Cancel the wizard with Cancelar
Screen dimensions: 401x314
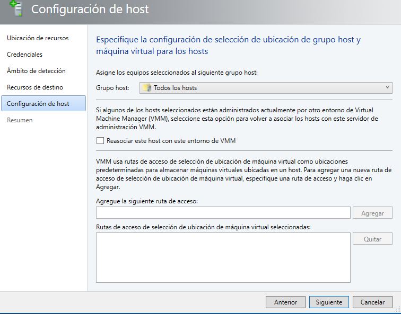(372, 302)
